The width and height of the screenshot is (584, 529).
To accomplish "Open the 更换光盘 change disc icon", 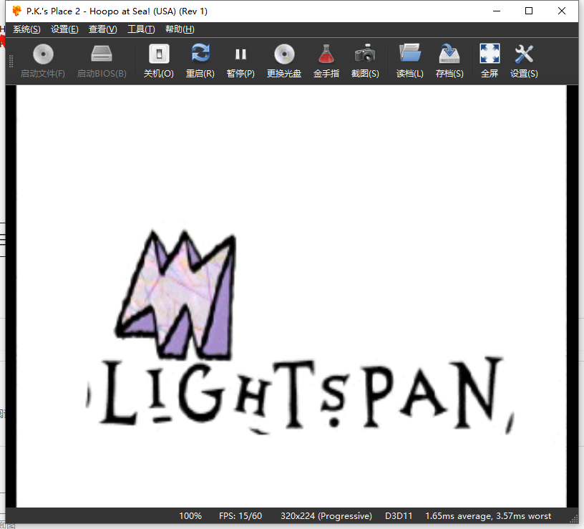I will point(284,54).
